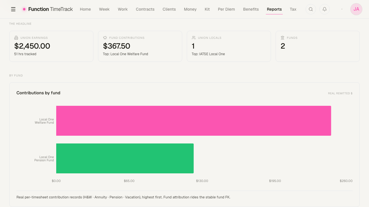Viewport: 369px width, 207px height.
Task: Click the Union Locals people icon
Action: pyautogui.click(x=194, y=38)
